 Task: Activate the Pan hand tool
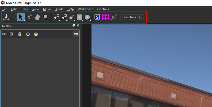[x=37, y=17]
